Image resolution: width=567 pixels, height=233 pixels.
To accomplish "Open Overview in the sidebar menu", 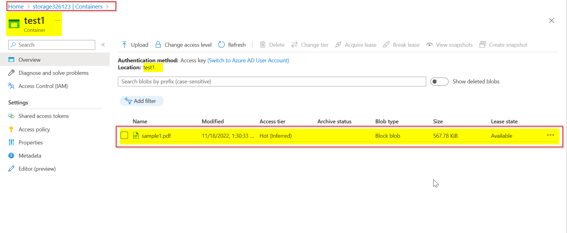I will click(55, 60).
